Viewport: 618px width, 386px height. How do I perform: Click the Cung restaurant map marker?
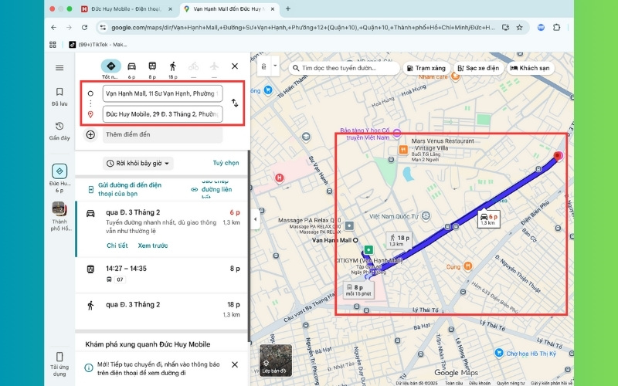pyautogui.click(x=467, y=266)
